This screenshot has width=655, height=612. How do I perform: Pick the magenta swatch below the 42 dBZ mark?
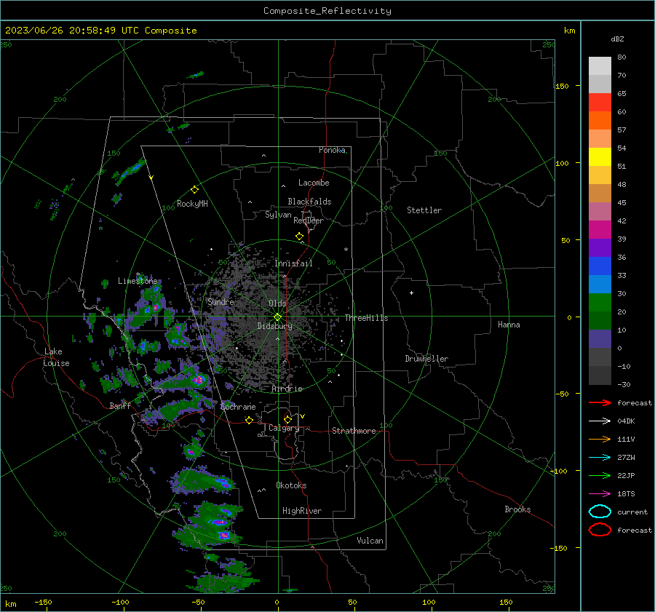pyautogui.click(x=600, y=230)
